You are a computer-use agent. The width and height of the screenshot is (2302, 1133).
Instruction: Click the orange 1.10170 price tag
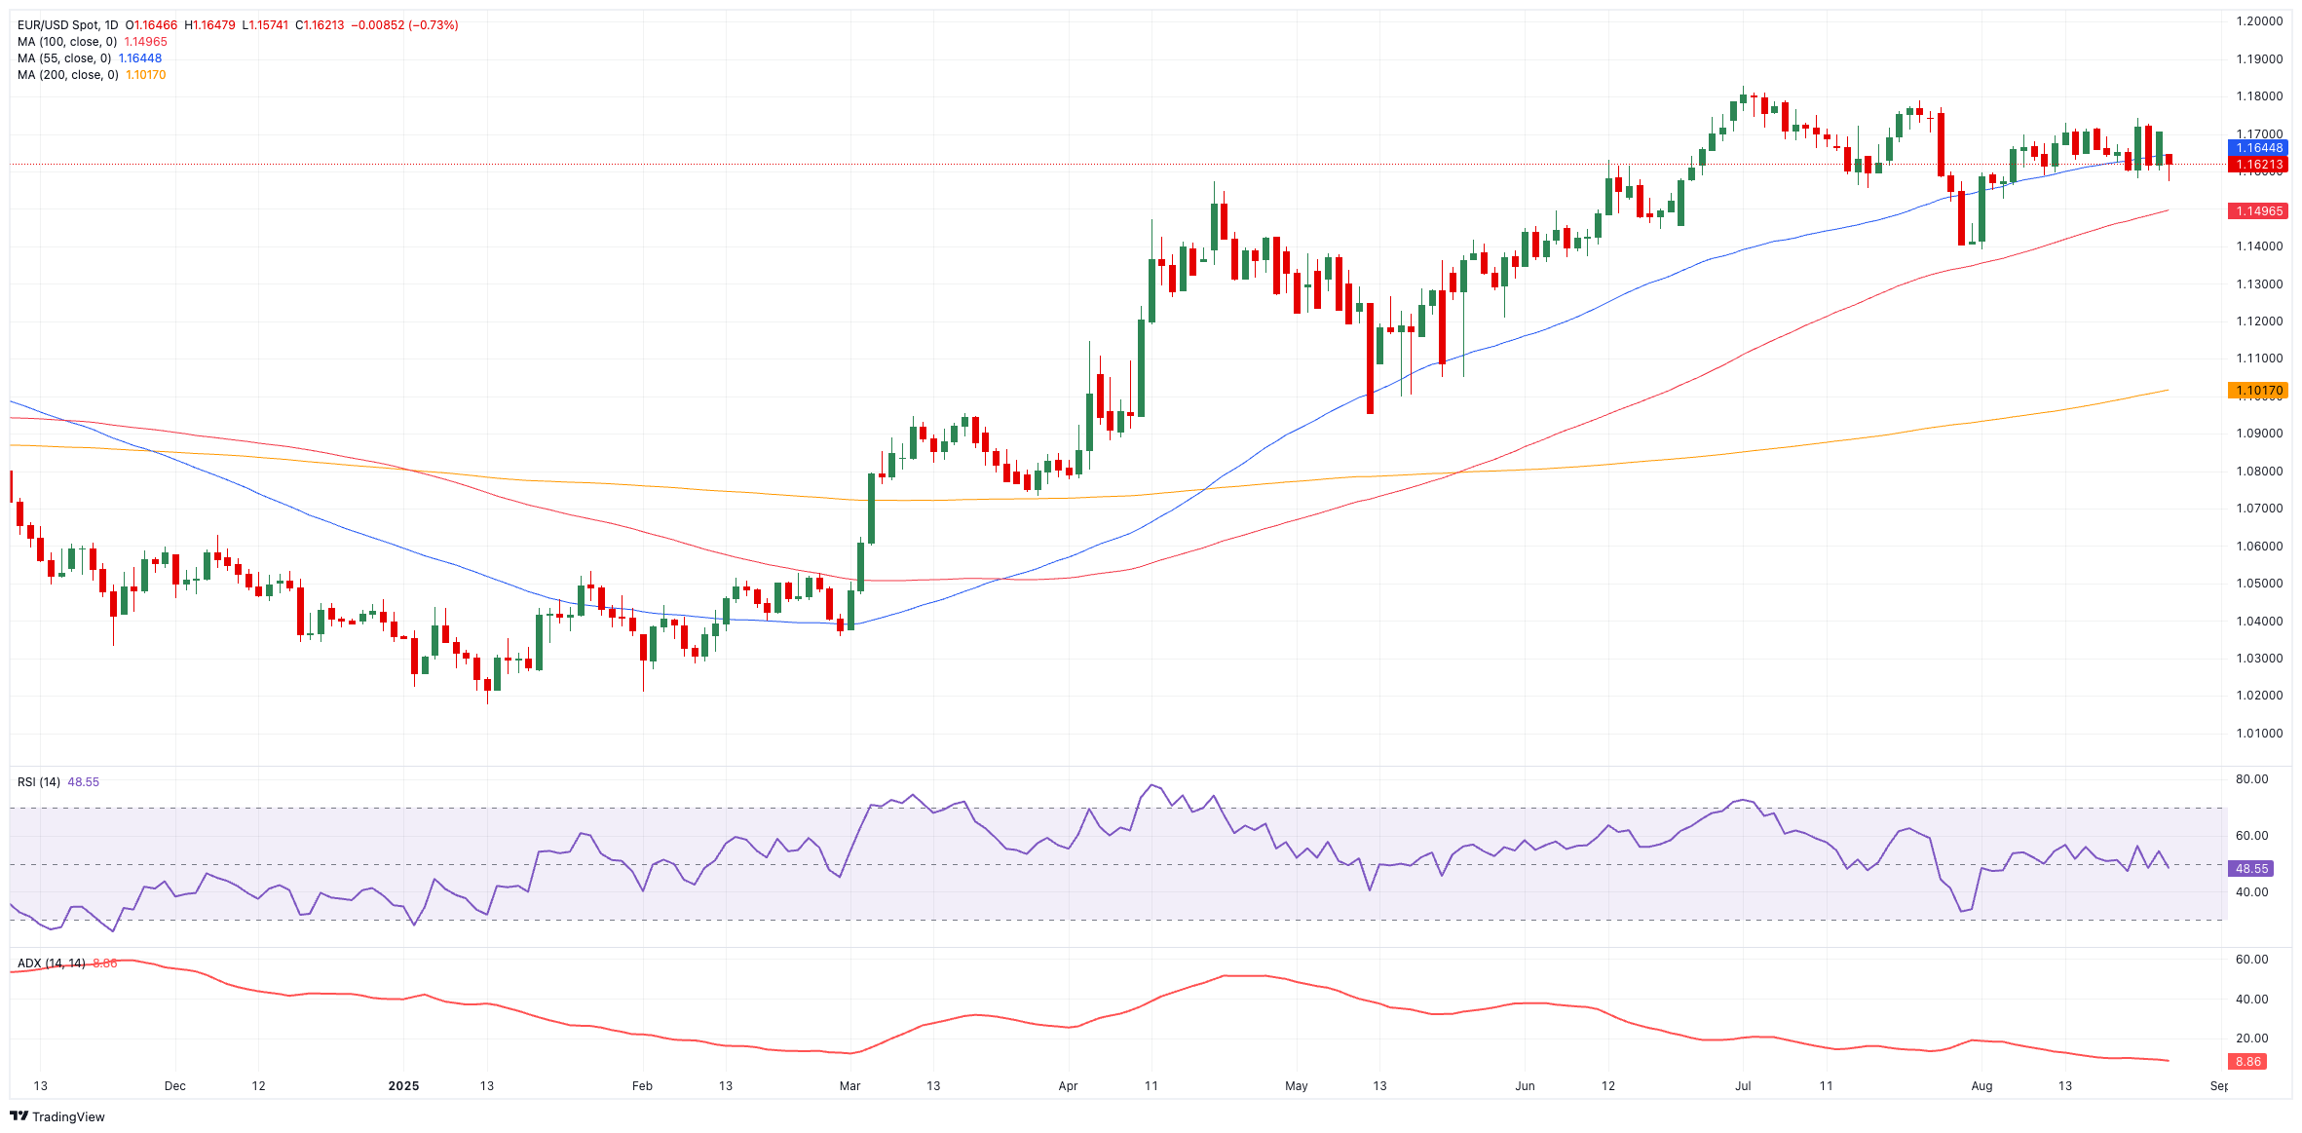point(2257,391)
